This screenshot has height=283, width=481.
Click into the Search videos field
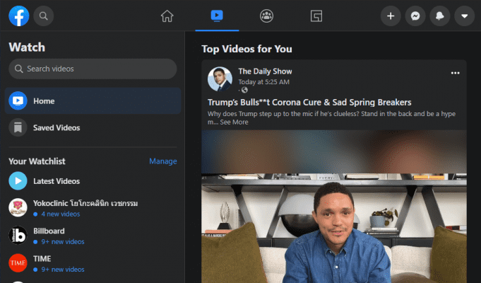(93, 69)
